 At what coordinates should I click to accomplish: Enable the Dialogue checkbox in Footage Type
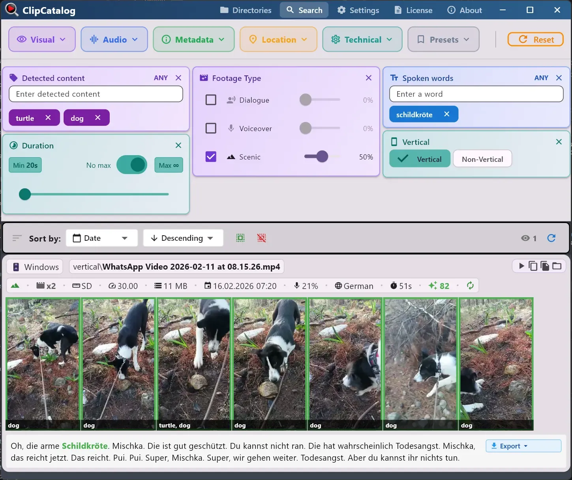click(211, 99)
